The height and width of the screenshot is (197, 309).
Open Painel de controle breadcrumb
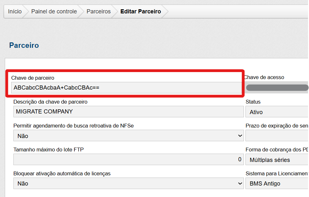pos(54,11)
